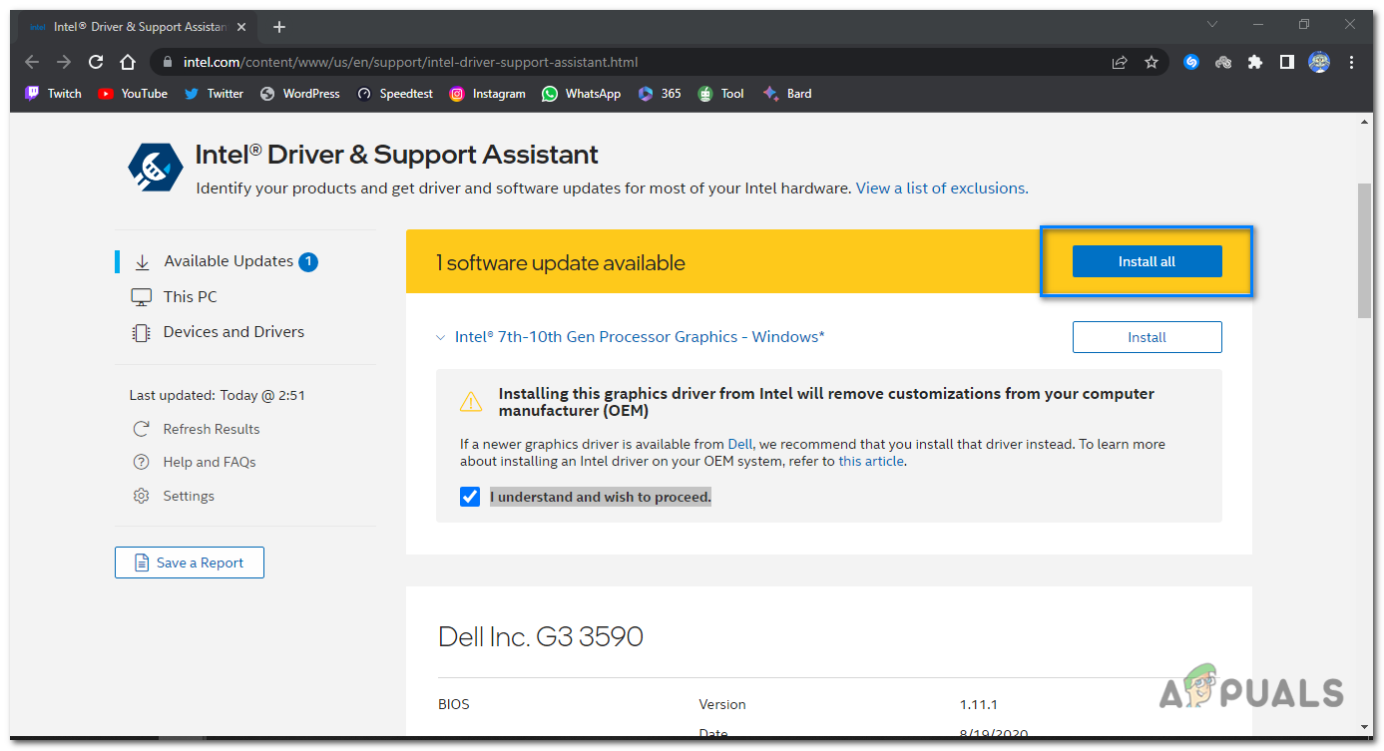Open Chrome's three-dot menu
This screenshot has height=751, width=1384.
point(1353,62)
